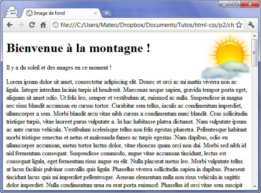The image size is (261, 193).
Task: Click the "Il y a du soleil" sentence
Action: click(59, 68)
